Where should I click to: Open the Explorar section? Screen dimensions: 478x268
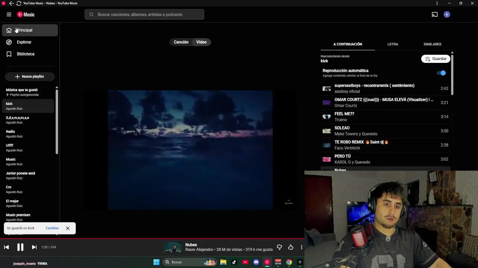click(x=30, y=42)
